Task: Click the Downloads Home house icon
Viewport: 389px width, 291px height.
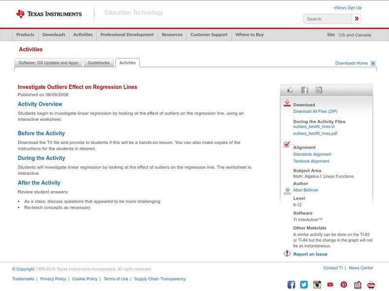Action: 373,63
